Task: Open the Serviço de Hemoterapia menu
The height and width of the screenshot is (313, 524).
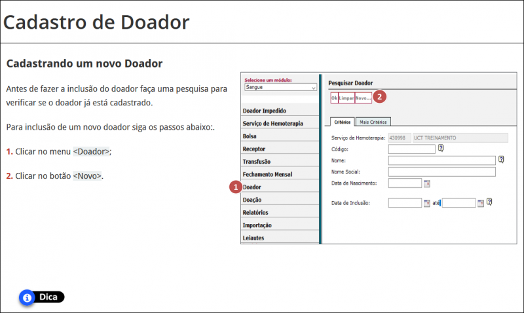Action: click(280, 123)
